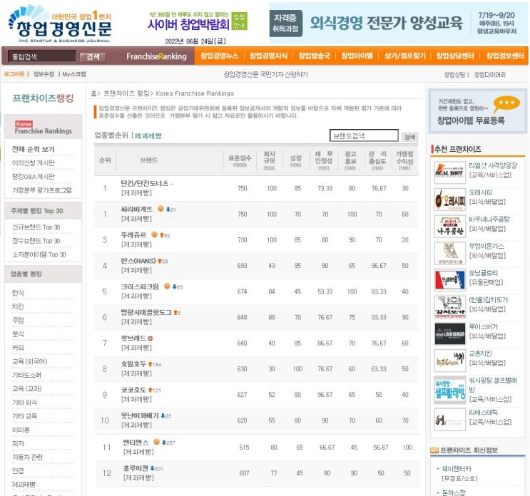Click the REAL SHOT franchise logo
530x496 pixels.
pos(449,172)
